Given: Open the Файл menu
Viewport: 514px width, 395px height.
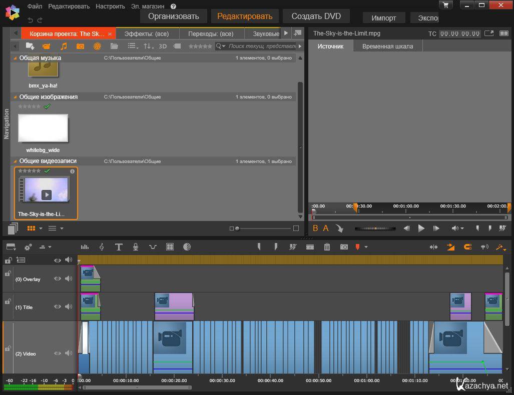Looking at the screenshot, I should tap(35, 6).
